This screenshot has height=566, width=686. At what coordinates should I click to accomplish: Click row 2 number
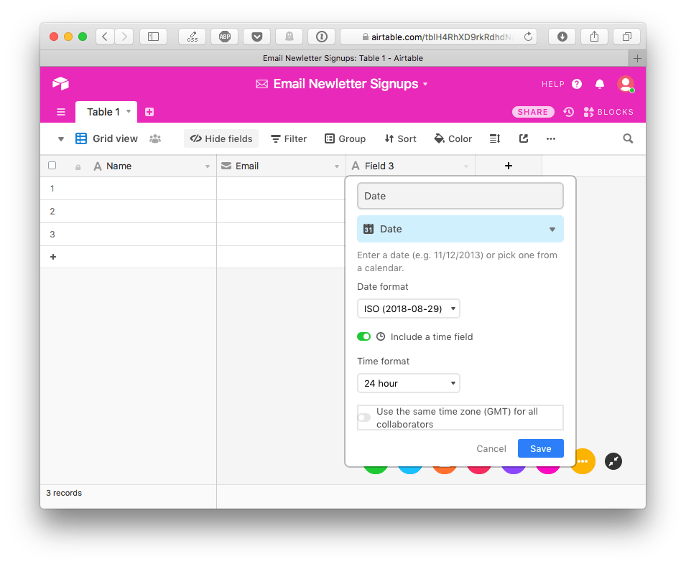coord(52,212)
